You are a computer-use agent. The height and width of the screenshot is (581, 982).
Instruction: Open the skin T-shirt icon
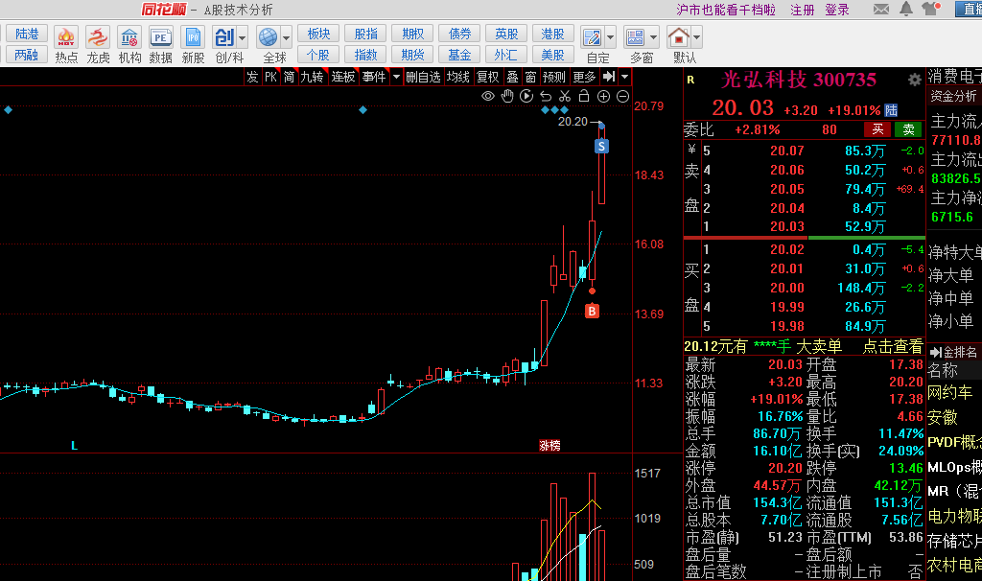[930, 9]
